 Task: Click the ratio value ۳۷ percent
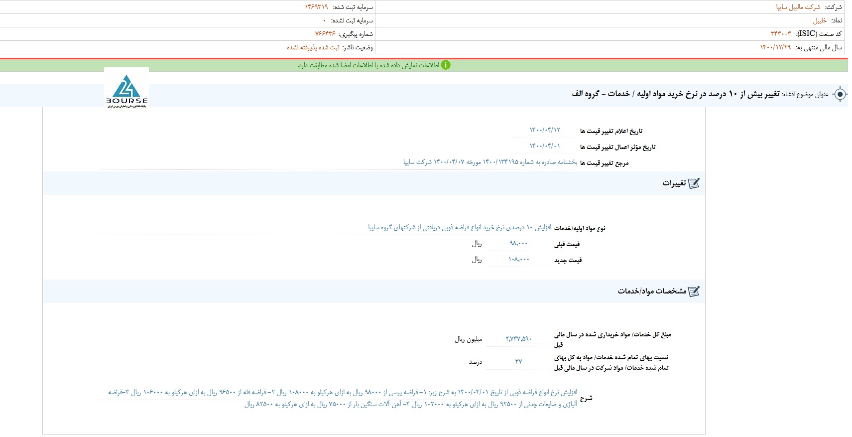click(x=518, y=362)
